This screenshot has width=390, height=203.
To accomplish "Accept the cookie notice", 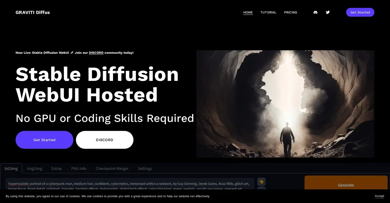I will coord(379,196).
